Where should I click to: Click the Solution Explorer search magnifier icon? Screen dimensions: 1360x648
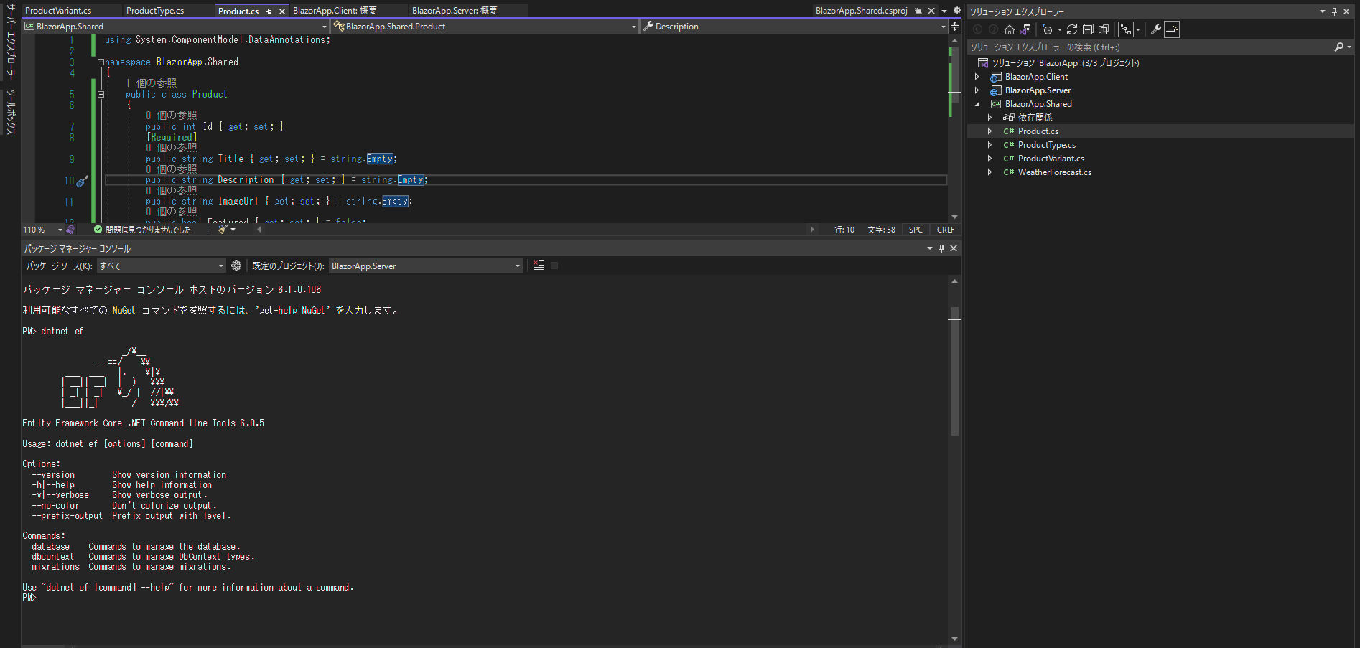point(1339,47)
